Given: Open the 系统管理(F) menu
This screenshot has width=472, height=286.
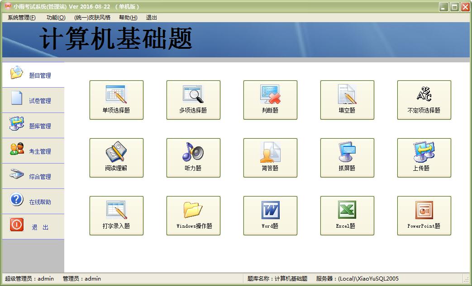Looking at the screenshot, I should [22, 18].
